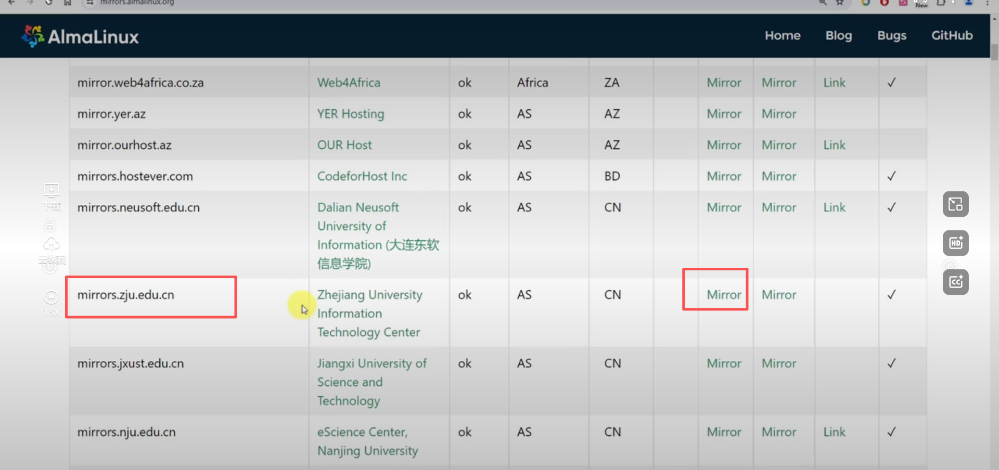The width and height of the screenshot is (999, 470).
Task: Click the browser address bar URL
Action: [x=137, y=3]
